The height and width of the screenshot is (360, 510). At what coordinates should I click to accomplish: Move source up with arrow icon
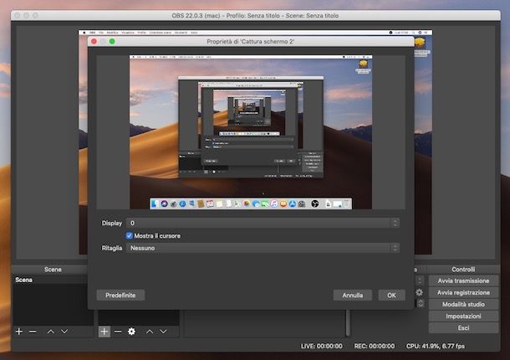pos(150,332)
